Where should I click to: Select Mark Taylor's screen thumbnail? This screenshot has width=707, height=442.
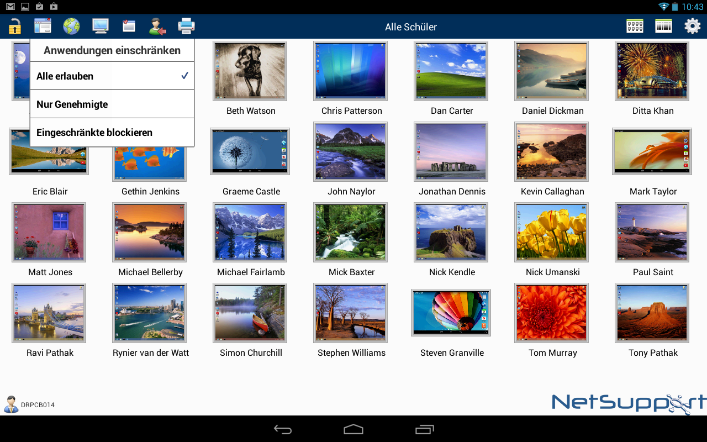pyautogui.click(x=652, y=151)
